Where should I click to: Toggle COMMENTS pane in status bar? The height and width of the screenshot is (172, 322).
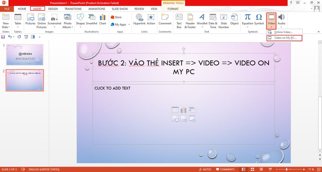(x=225, y=169)
